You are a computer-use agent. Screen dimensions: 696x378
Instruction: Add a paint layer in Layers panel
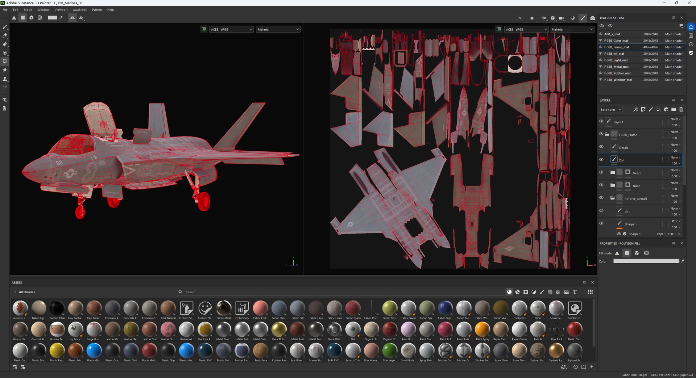651,109
